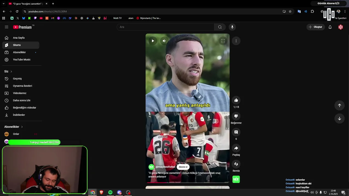This screenshot has height=196, width=349.
Task: Open Videolarınız
Action: (x=21, y=93)
